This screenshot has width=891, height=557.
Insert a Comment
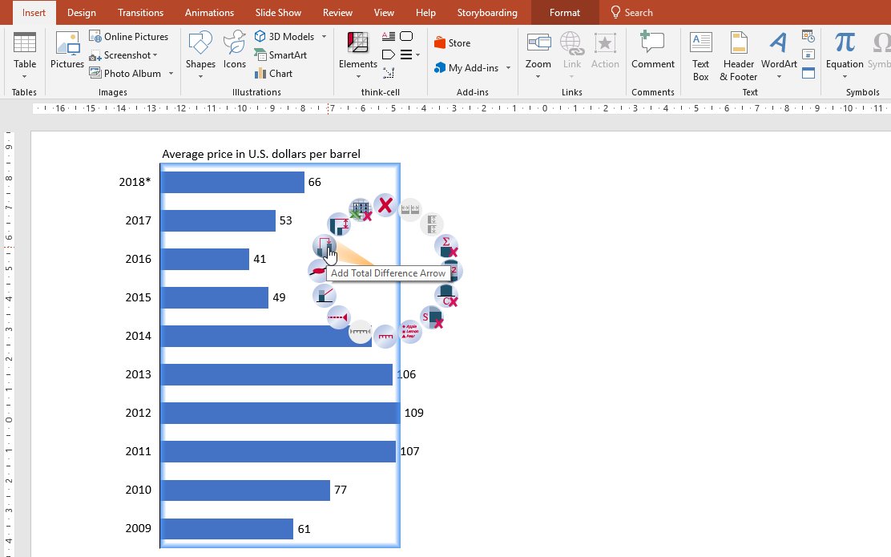653,50
